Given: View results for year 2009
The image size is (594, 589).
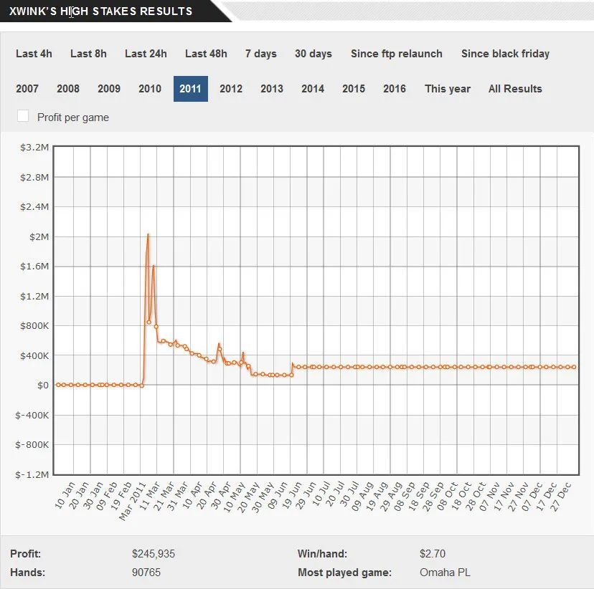Looking at the screenshot, I should (109, 89).
